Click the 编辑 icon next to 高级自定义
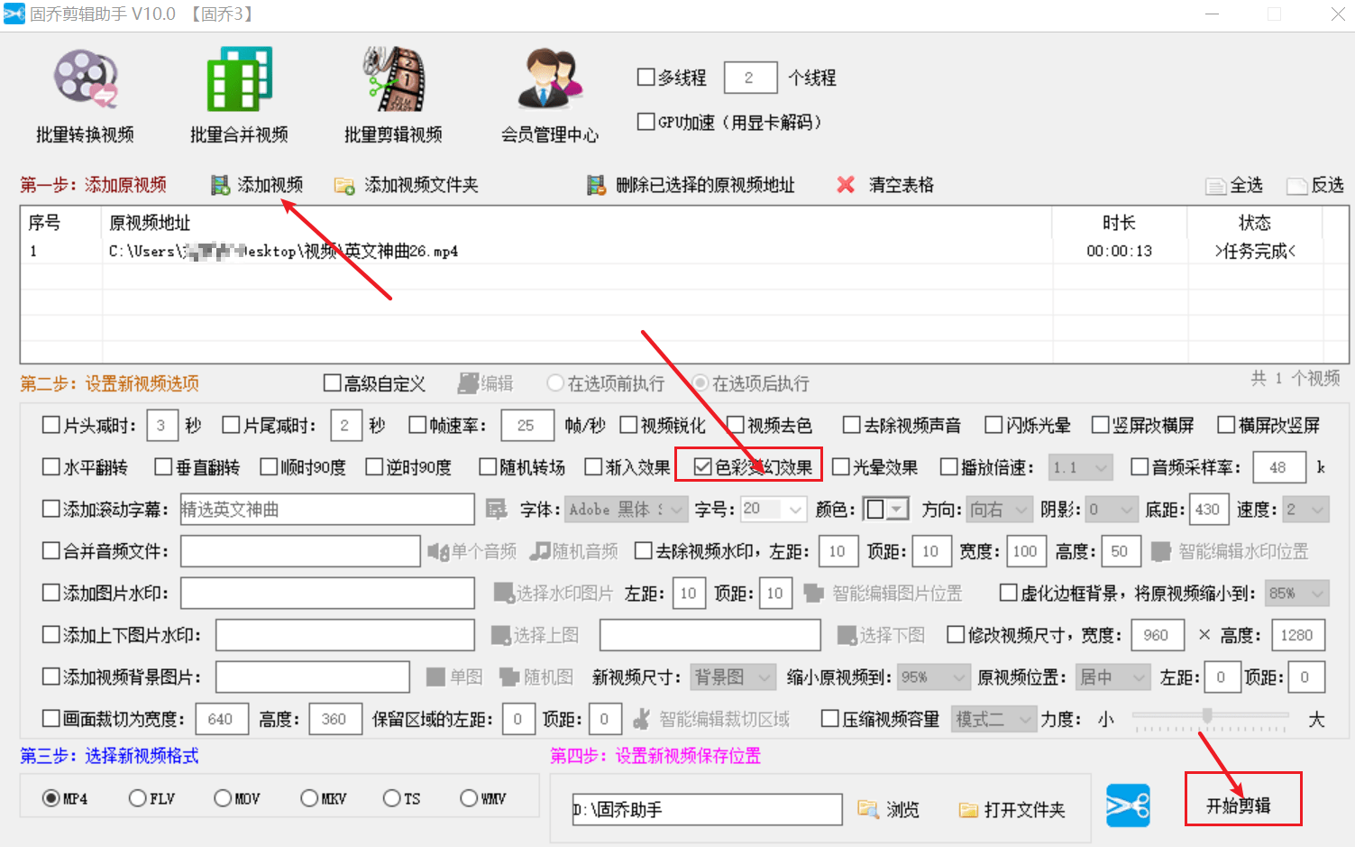This screenshot has width=1355, height=847. click(468, 383)
